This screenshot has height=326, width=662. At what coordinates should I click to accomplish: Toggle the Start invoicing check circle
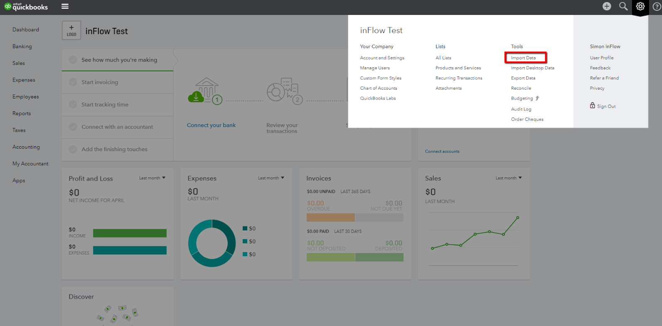point(73,82)
